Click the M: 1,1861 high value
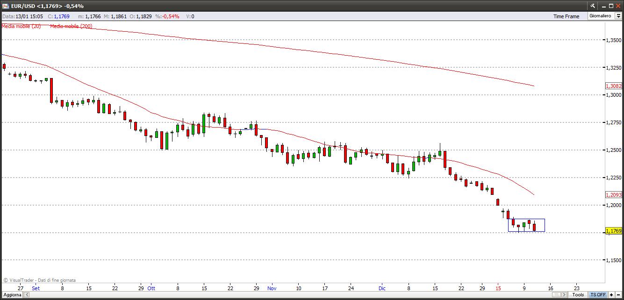 point(115,16)
